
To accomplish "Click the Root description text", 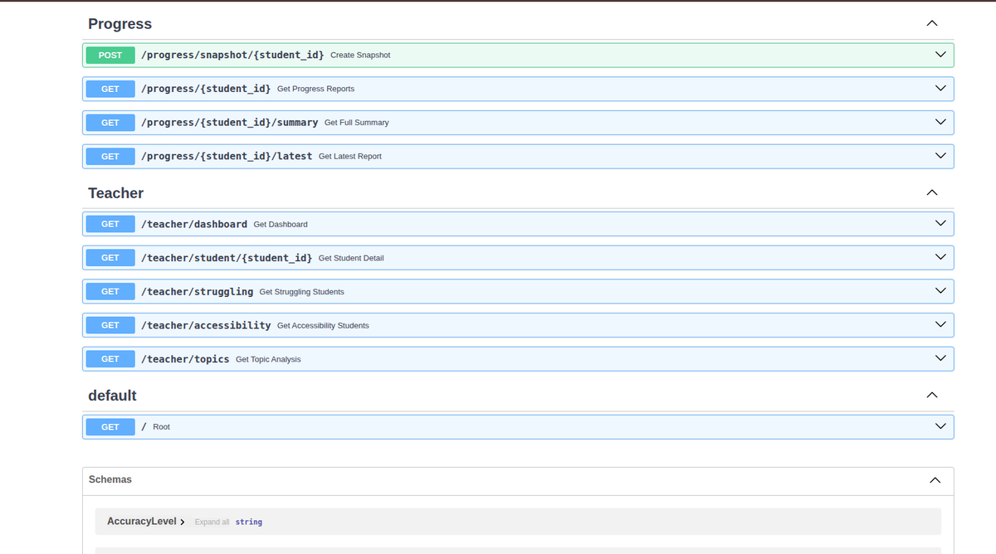I will pyautogui.click(x=161, y=427).
